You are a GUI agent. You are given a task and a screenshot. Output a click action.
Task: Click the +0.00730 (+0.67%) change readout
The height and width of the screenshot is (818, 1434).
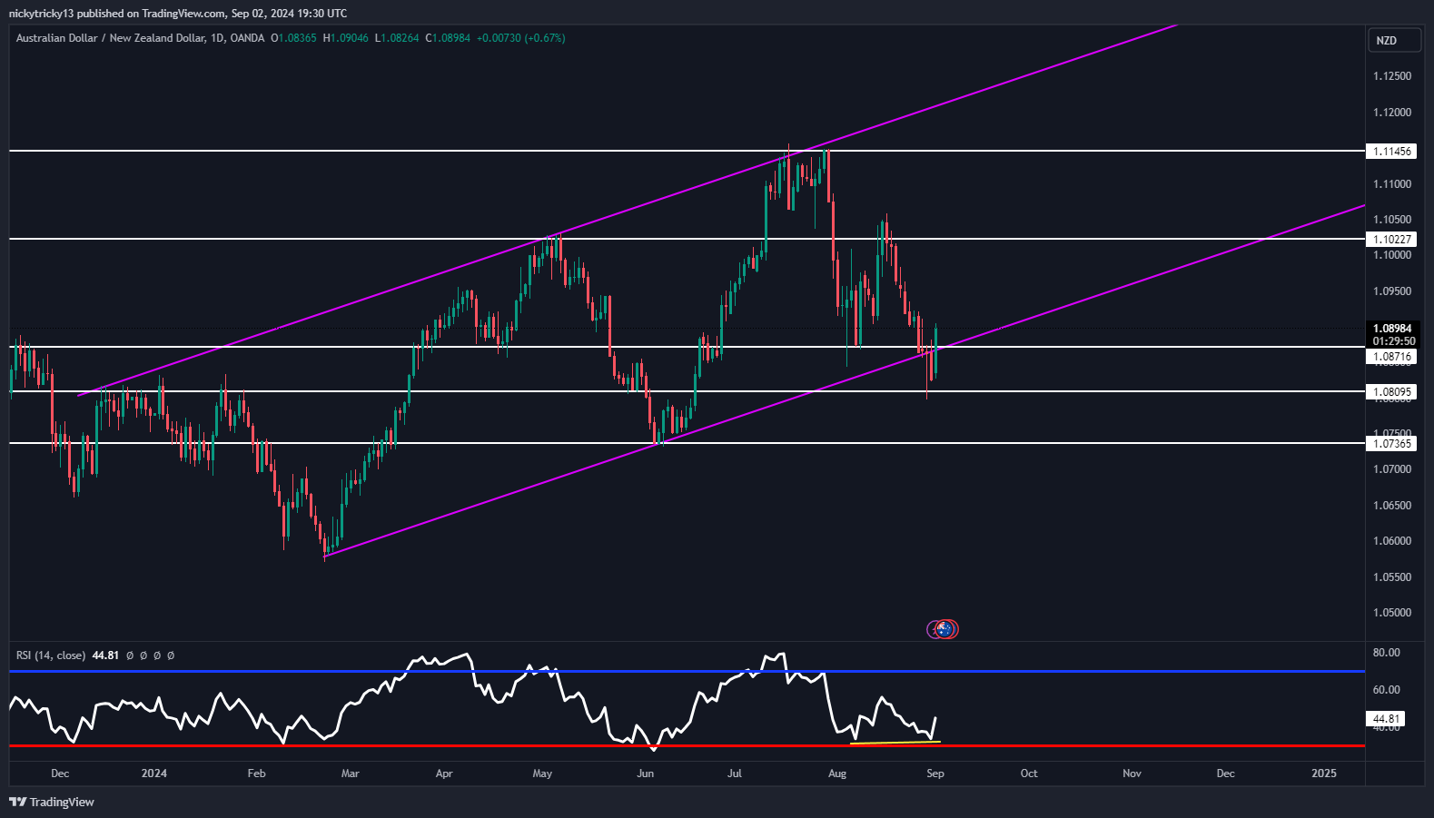point(520,38)
